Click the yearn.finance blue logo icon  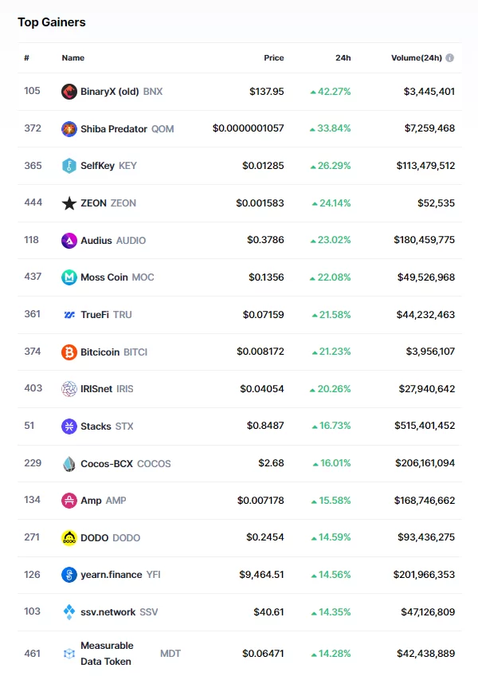coord(69,575)
